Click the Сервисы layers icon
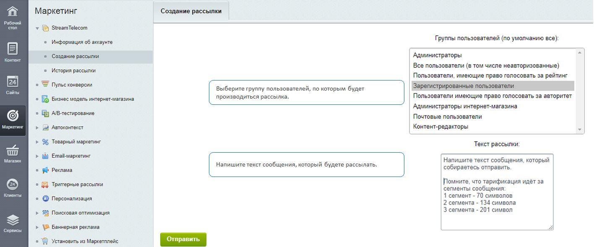 click(13, 220)
